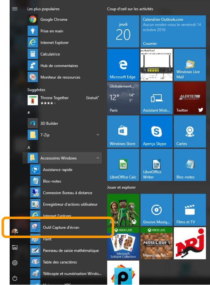The width and height of the screenshot is (210, 285).
Task: Open Assistance rapide
Action: coord(66,170)
